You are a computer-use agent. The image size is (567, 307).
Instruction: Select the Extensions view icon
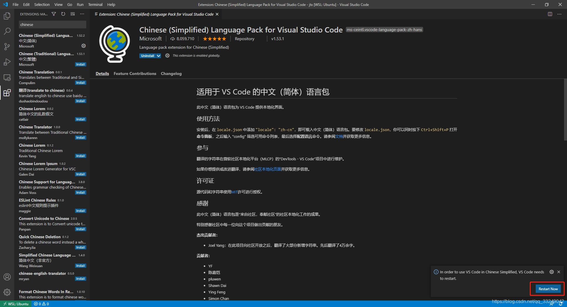pos(7,93)
